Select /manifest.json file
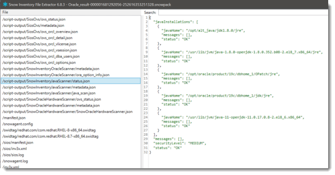335x175 pixels. 14,118
